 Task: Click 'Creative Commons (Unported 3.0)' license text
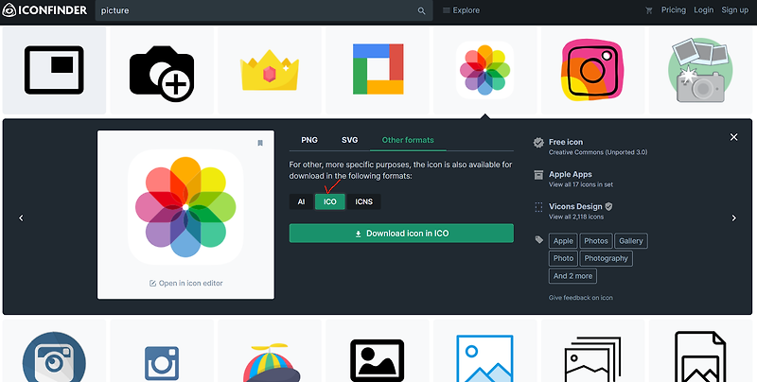click(598, 152)
